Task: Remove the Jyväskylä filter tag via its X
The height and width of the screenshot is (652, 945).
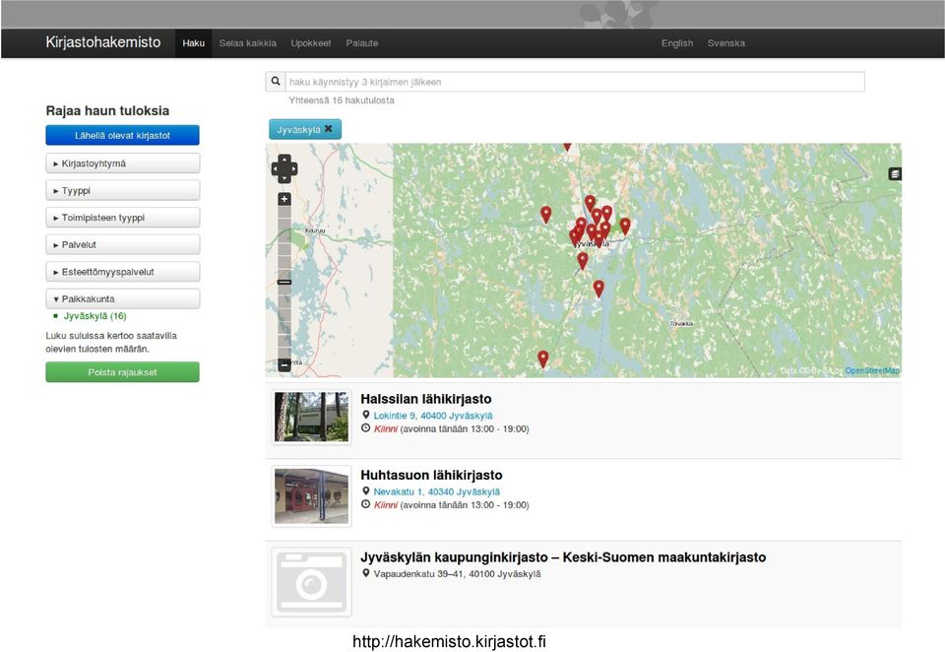Action: click(329, 129)
